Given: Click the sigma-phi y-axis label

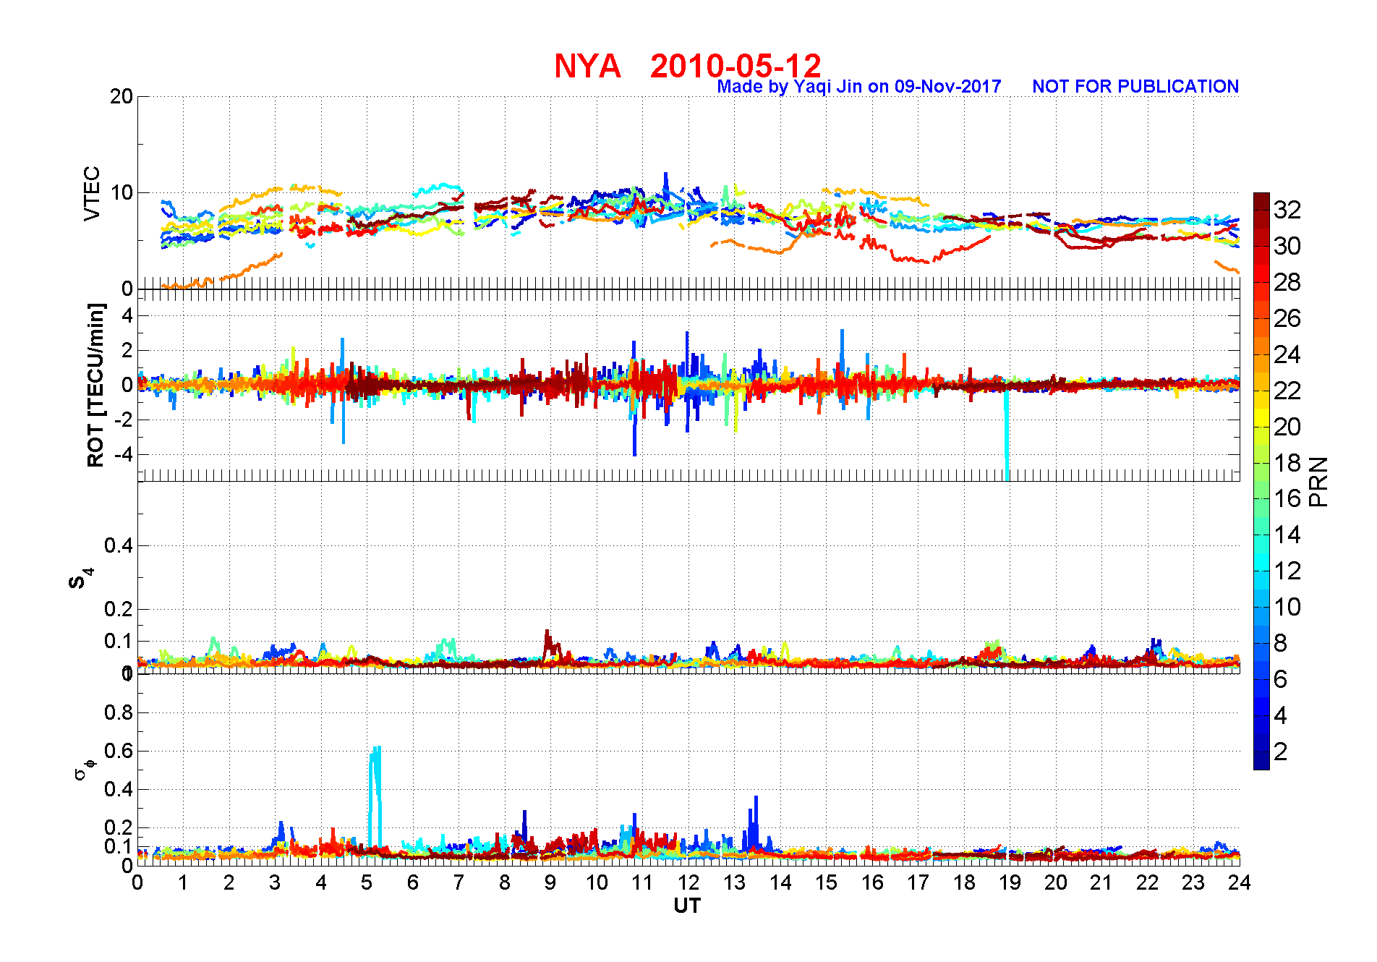Looking at the screenshot, I should click(x=84, y=768).
